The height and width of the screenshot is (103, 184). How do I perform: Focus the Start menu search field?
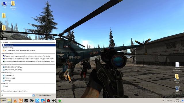[16, 95]
